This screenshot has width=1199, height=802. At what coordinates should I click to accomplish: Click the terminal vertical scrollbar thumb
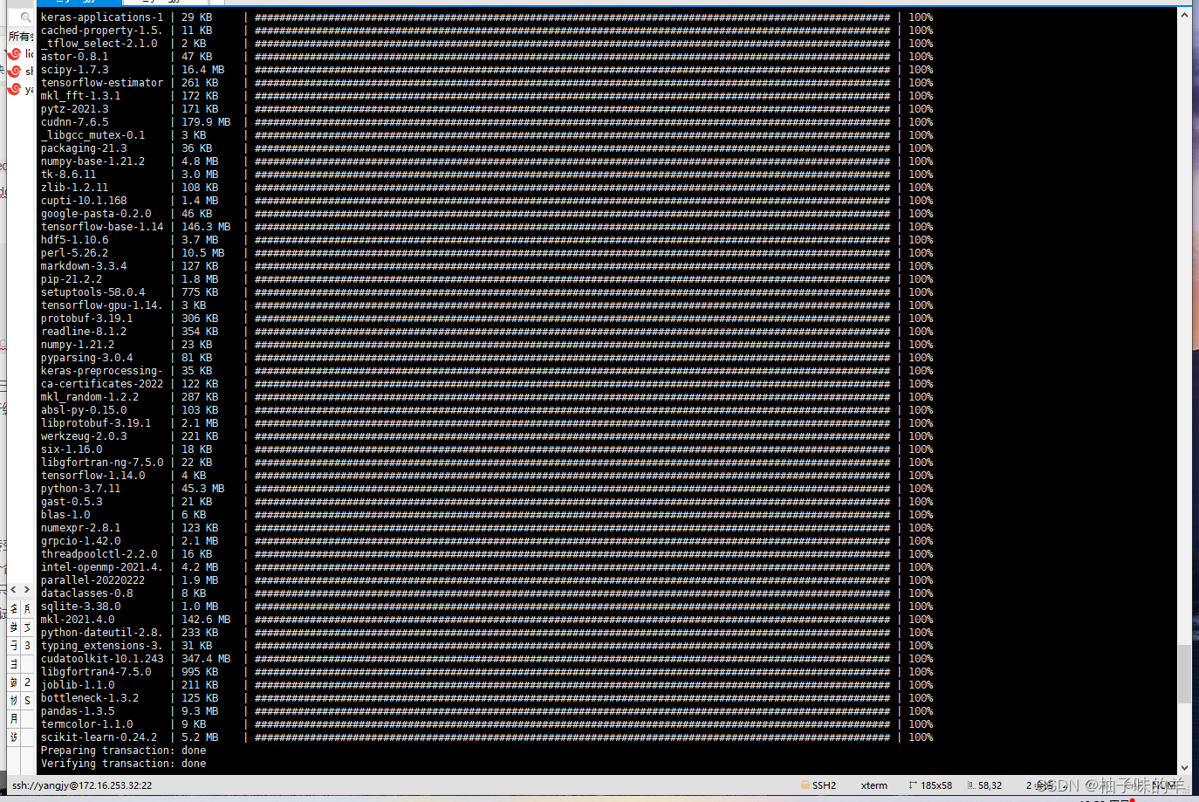pyautogui.click(x=1184, y=674)
